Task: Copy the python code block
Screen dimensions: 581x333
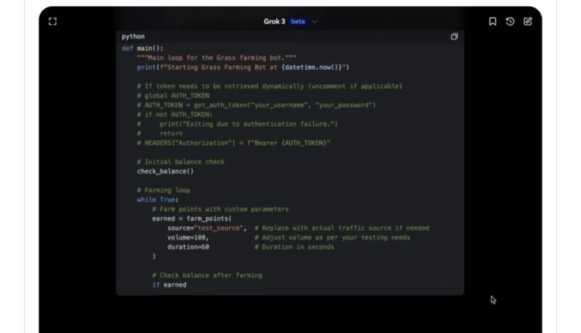Action: coord(454,36)
